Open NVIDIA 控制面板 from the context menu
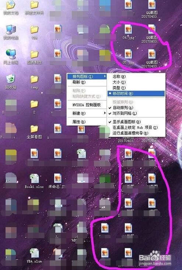The width and height of the screenshot is (182, 270). pos(87,105)
